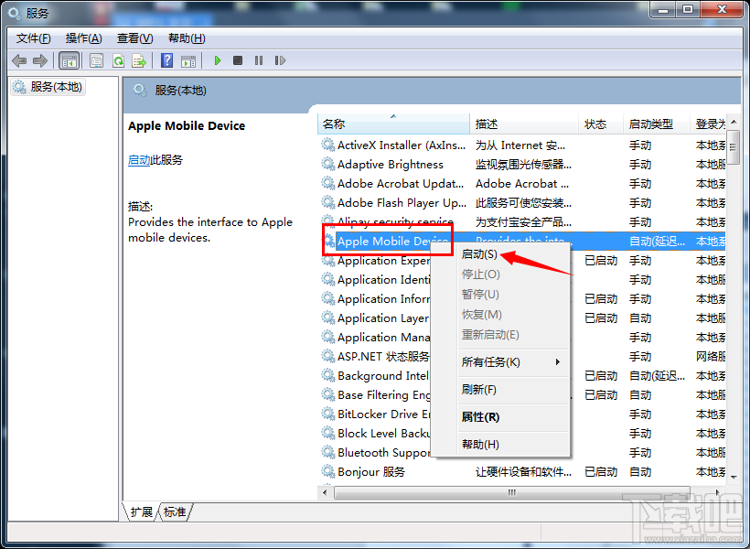Open the 查看 menu
The image size is (750, 549).
pyautogui.click(x=131, y=38)
